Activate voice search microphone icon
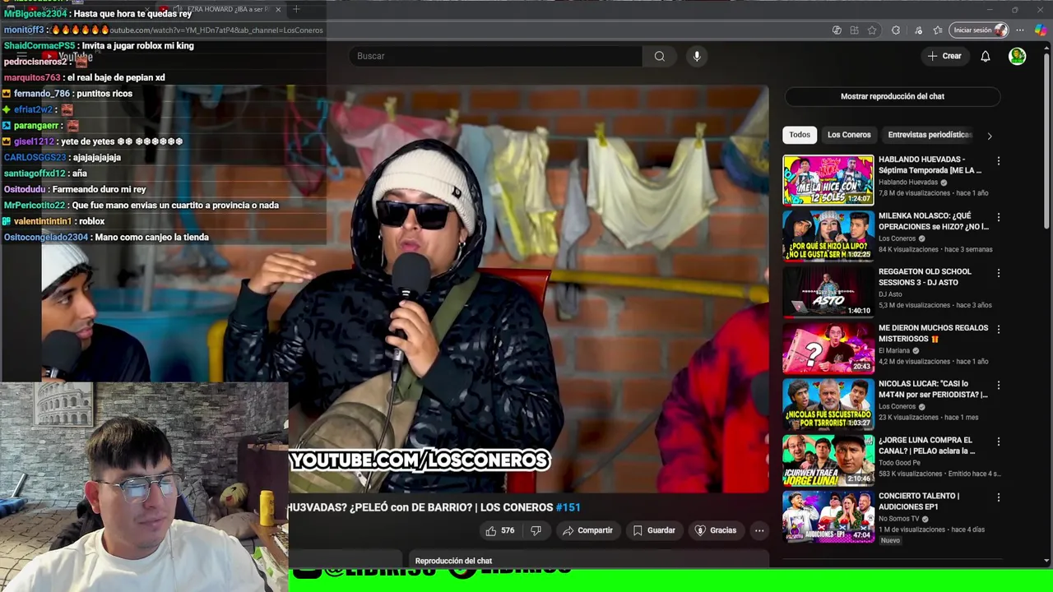This screenshot has width=1053, height=592. (x=697, y=56)
